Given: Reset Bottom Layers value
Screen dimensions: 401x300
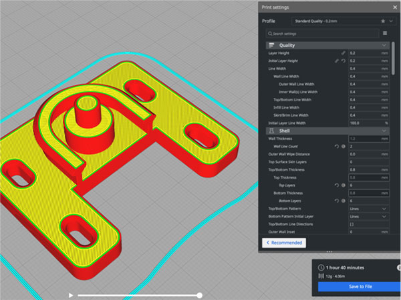Looking at the screenshot, I should tap(337, 201).
